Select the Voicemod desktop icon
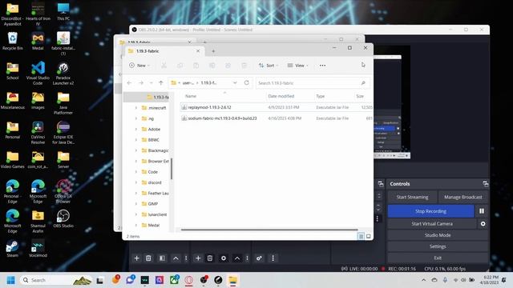This screenshot has height=288, width=513. (38, 249)
